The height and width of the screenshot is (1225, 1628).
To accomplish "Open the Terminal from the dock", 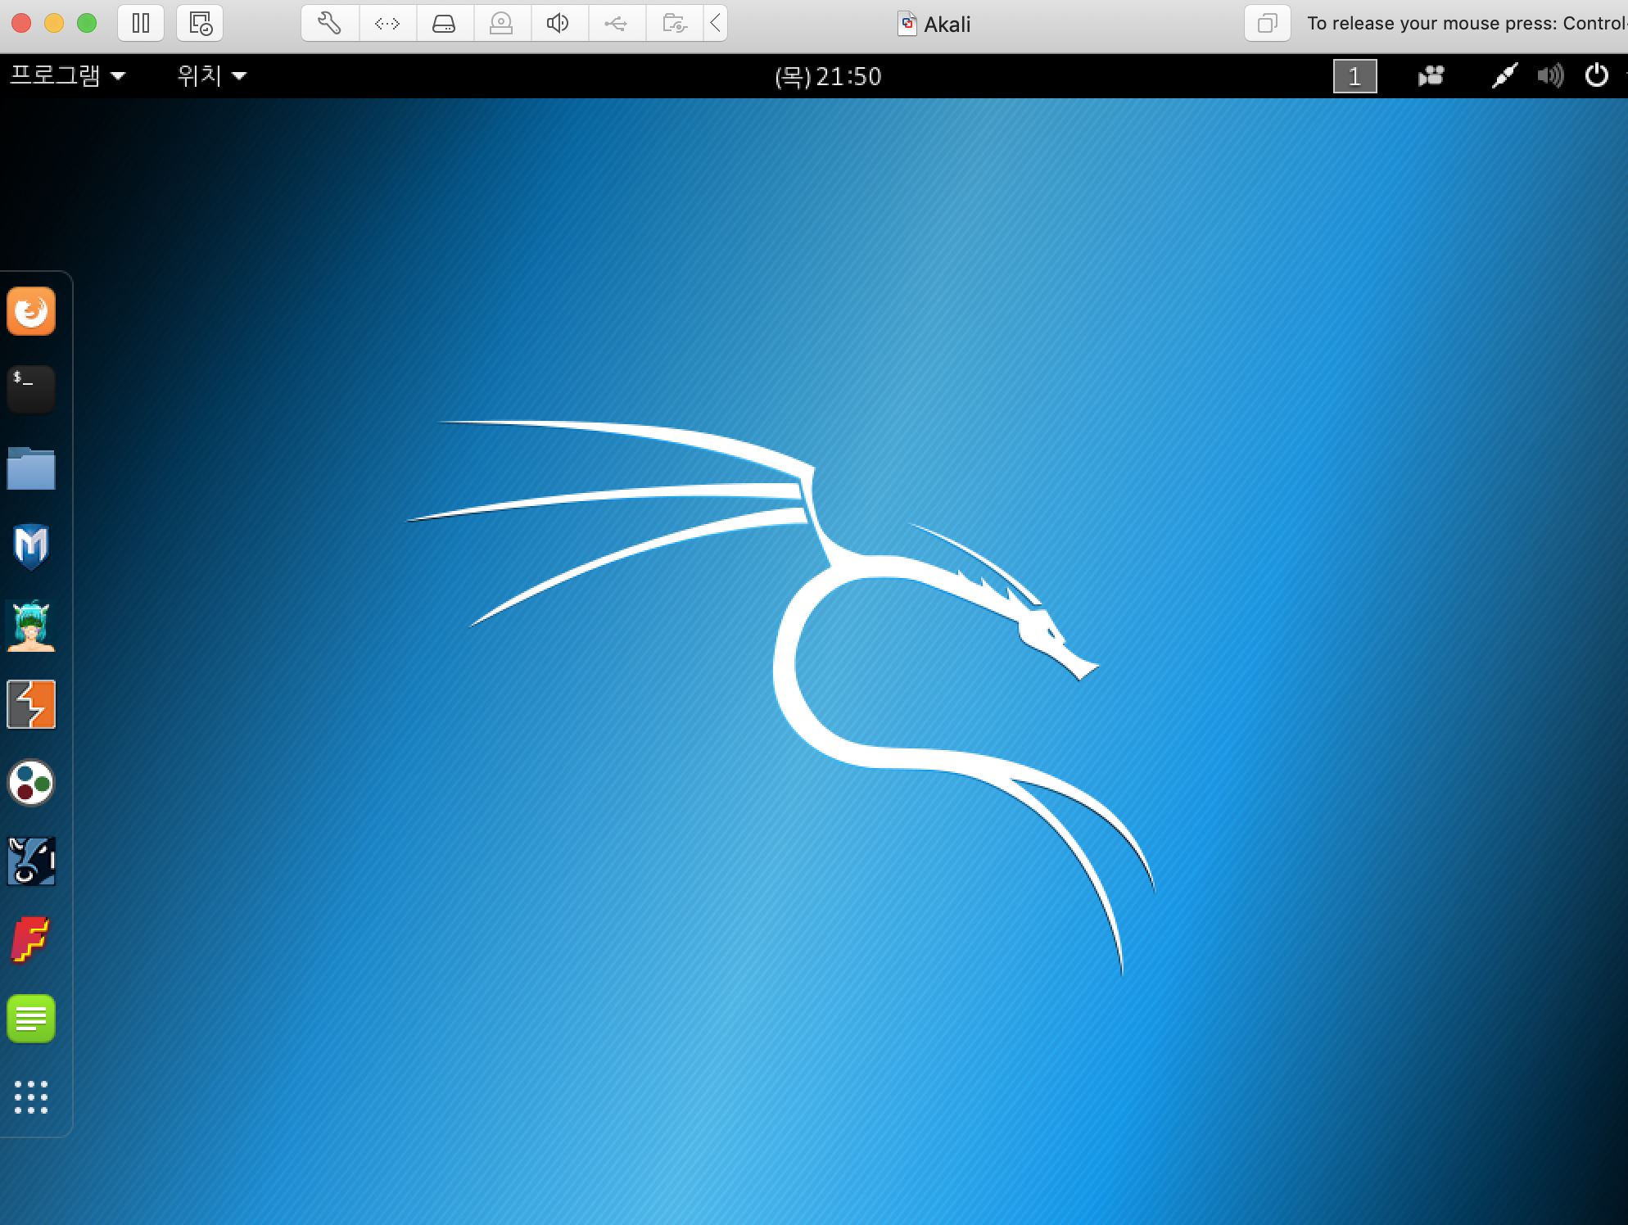I will 31,389.
